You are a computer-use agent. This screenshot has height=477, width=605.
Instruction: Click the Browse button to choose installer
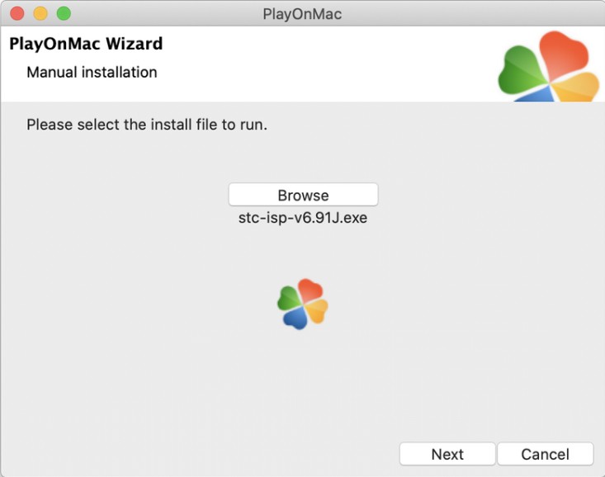point(303,195)
